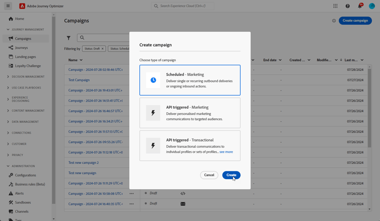
Task: Open the notifications bell
Action: (360, 6)
